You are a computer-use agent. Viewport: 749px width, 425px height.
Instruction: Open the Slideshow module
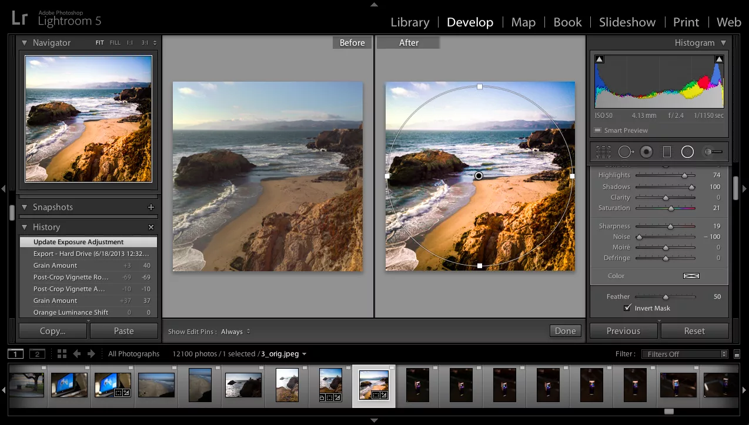(627, 22)
